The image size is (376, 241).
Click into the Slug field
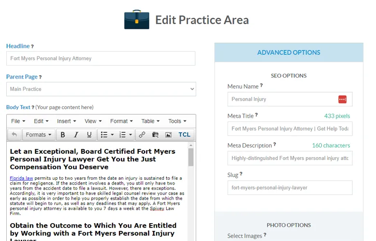[x=290, y=188]
